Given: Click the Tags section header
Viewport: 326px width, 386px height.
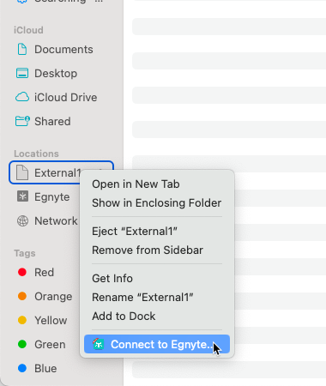Looking at the screenshot, I should tap(25, 253).
